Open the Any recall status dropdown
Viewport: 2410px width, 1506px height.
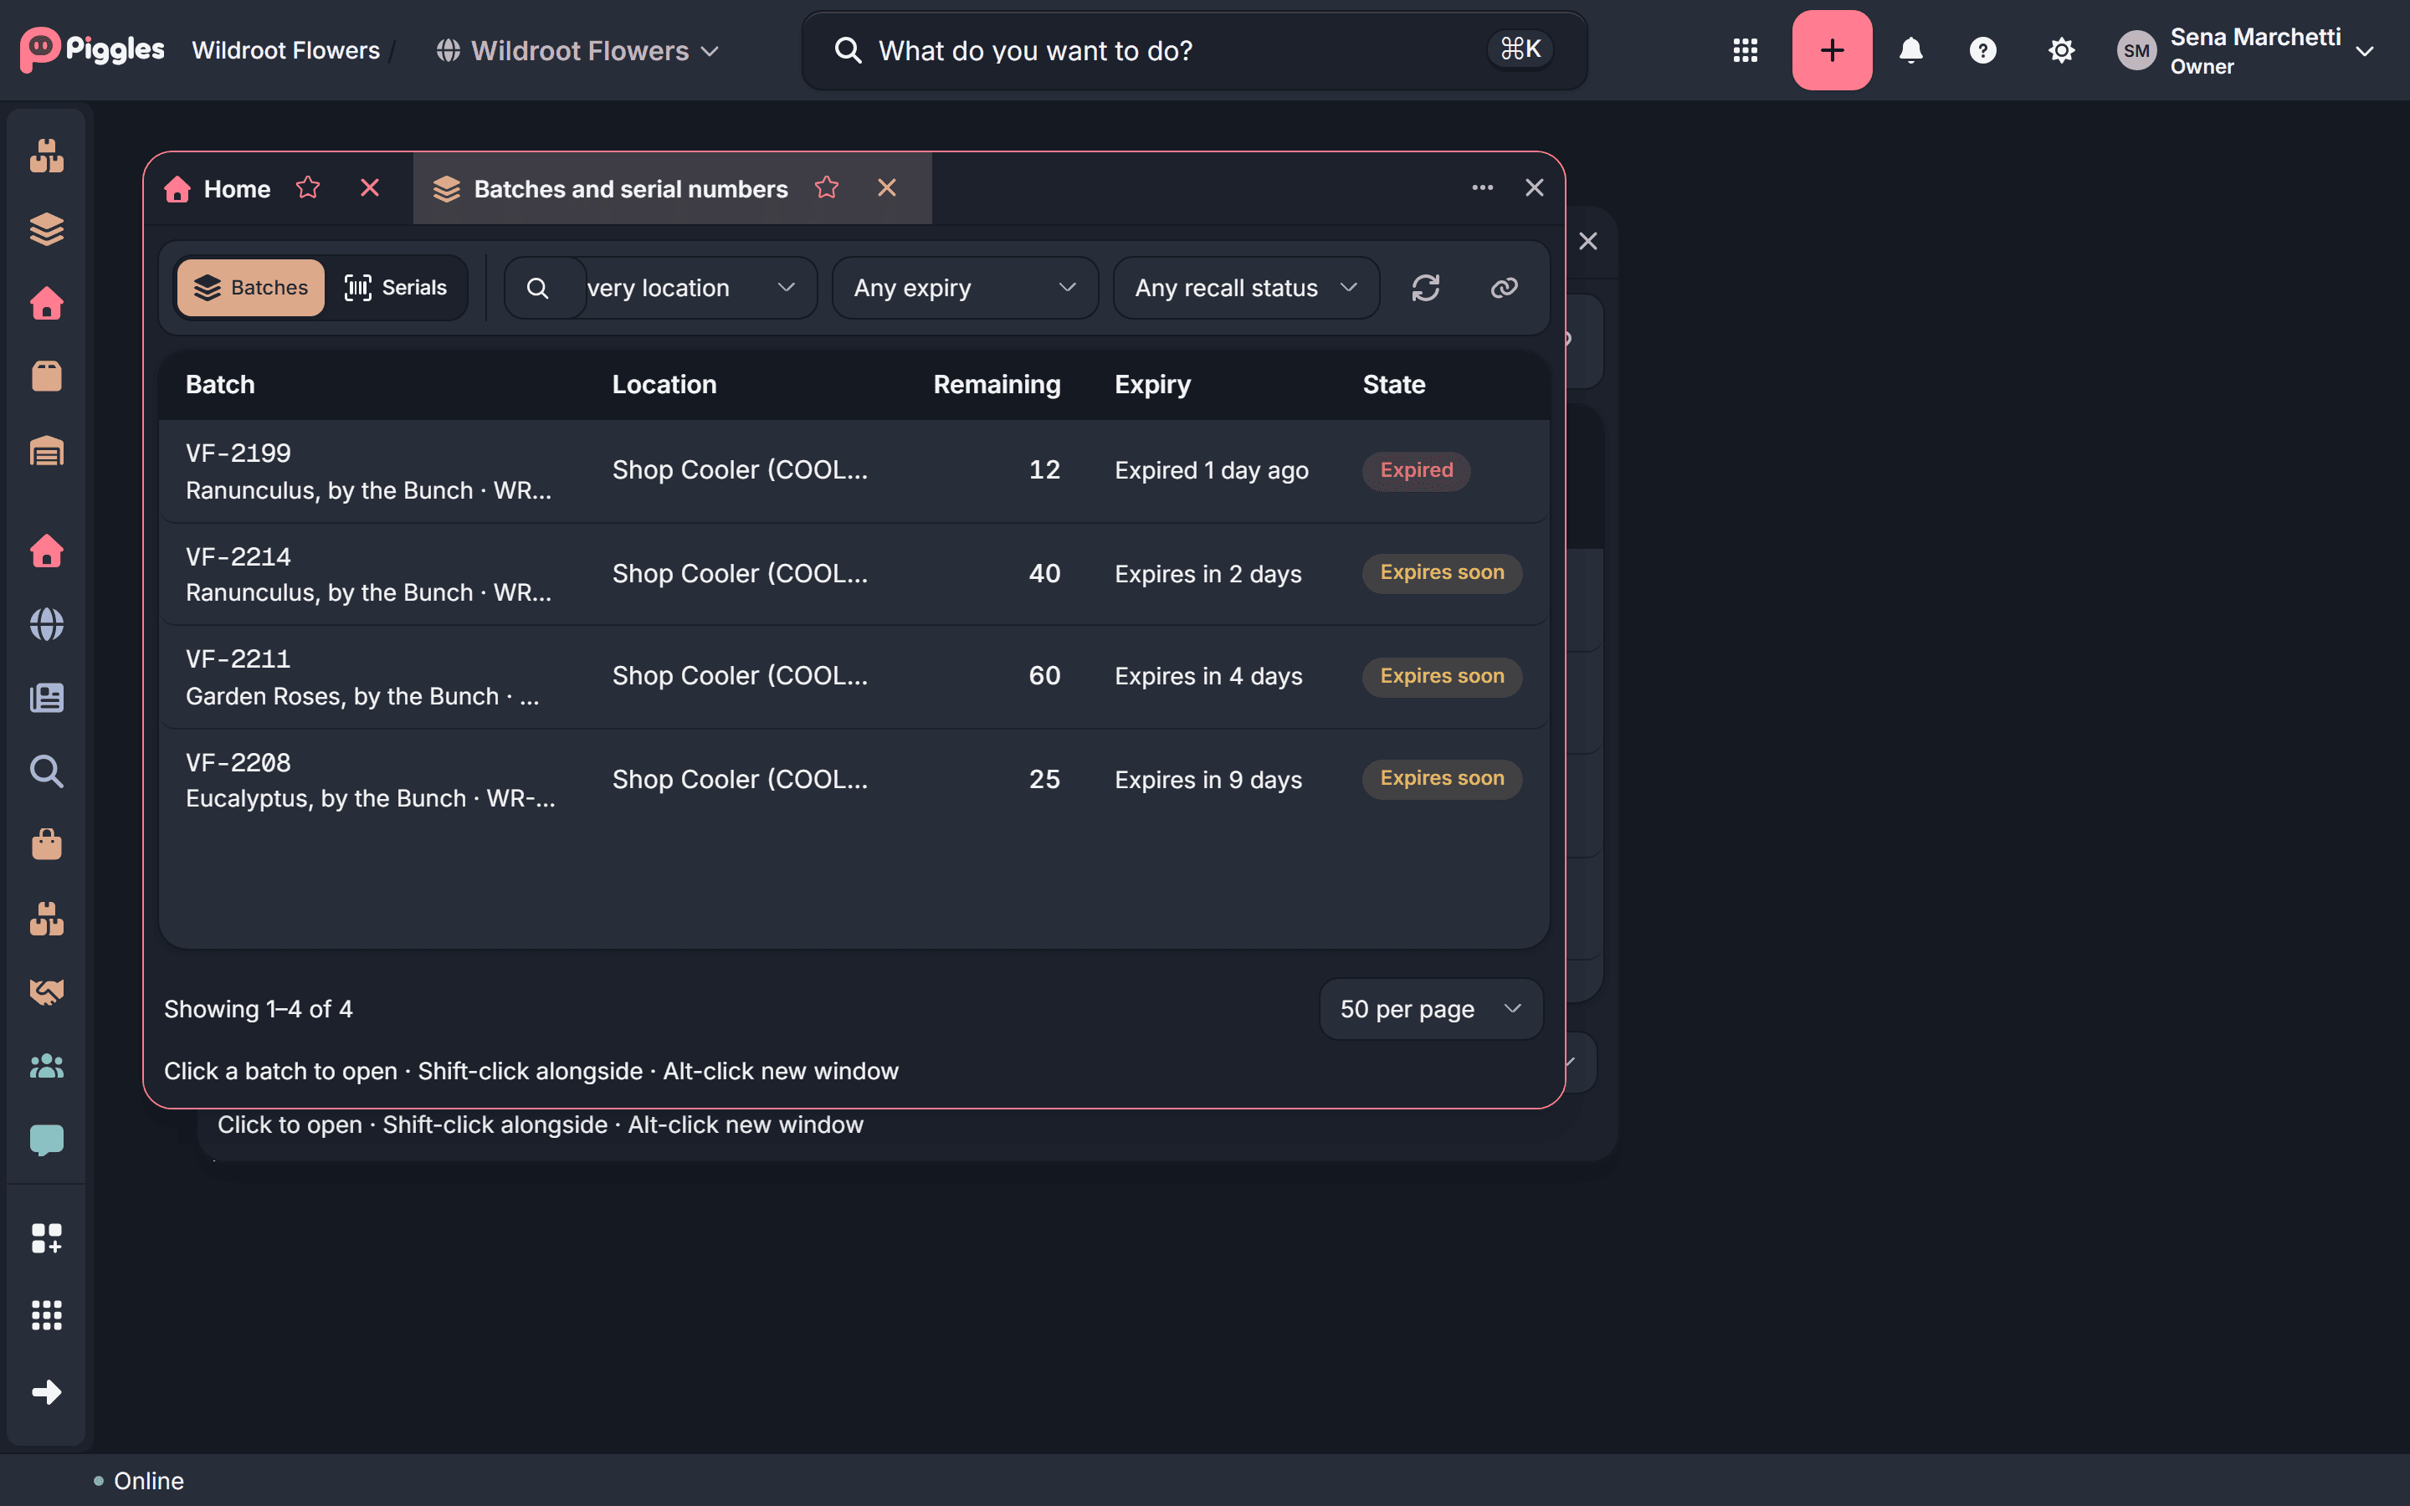[1246, 288]
